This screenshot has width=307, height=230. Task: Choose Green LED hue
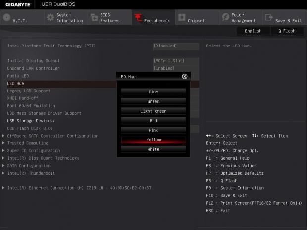153,101
